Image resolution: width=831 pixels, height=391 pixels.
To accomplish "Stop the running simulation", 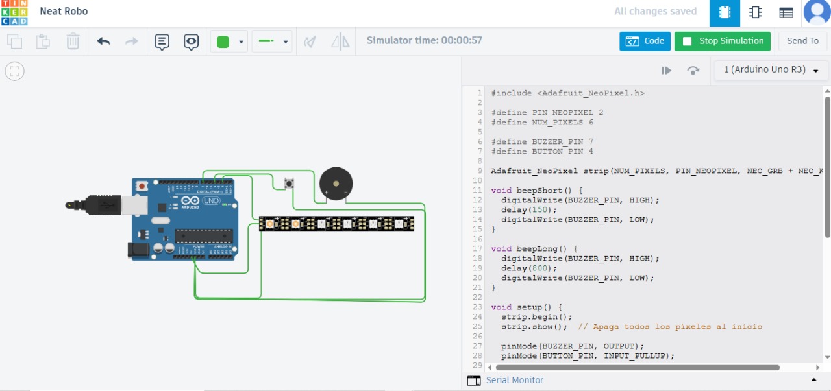I will tap(722, 41).
